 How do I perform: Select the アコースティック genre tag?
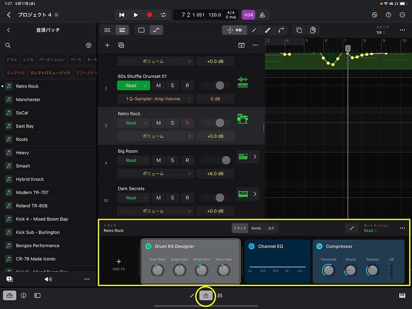pyautogui.click(x=86, y=73)
